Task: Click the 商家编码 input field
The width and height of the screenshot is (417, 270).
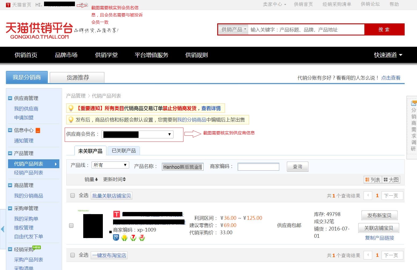Action: pyautogui.click(x=258, y=167)
